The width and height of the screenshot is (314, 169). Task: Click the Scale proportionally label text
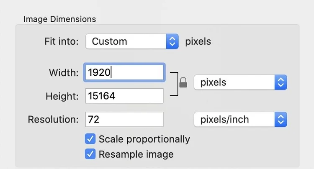point(144,139)
